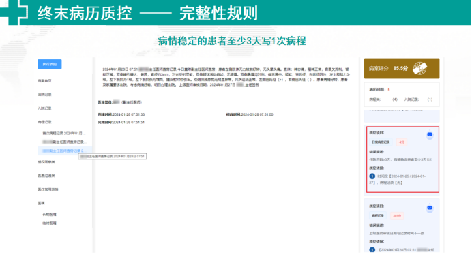Viewport: 472px width, 265px height.
Task: Click the 医生签名 line in record
Action: click(x=120, y=102)
